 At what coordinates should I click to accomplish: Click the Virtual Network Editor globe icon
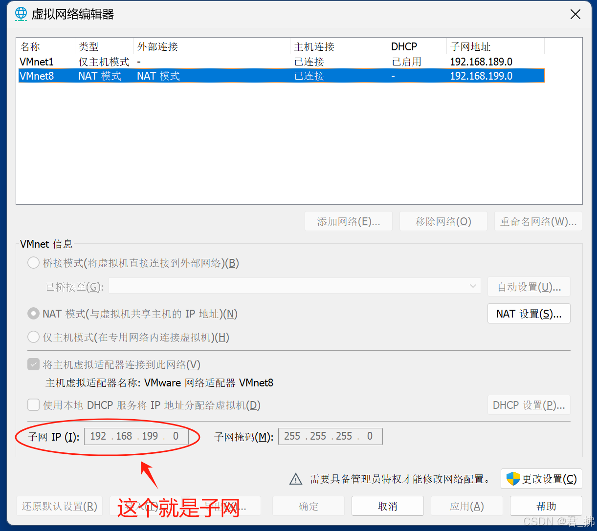(21, 14)
